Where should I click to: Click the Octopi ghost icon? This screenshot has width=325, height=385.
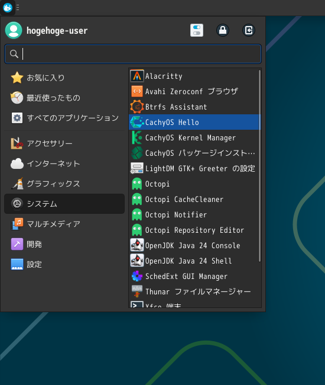point(137,184)
